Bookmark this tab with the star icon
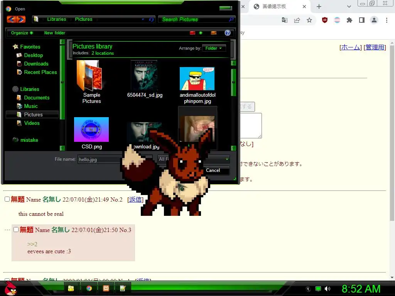Screen dimensions: 395x296 [x=309, y=20]
